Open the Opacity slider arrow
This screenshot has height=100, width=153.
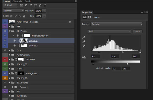(44, 11)
